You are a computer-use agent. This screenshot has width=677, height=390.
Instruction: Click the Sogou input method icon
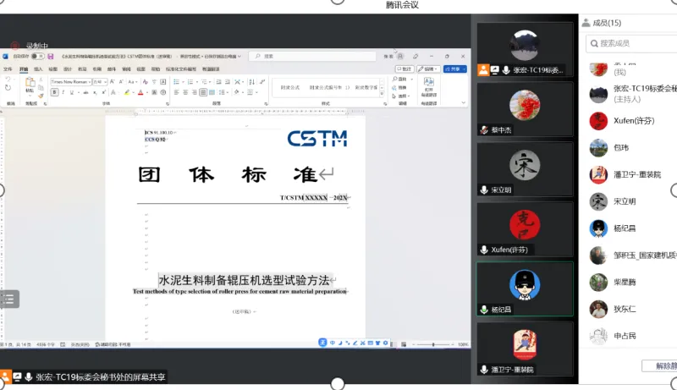323,343
